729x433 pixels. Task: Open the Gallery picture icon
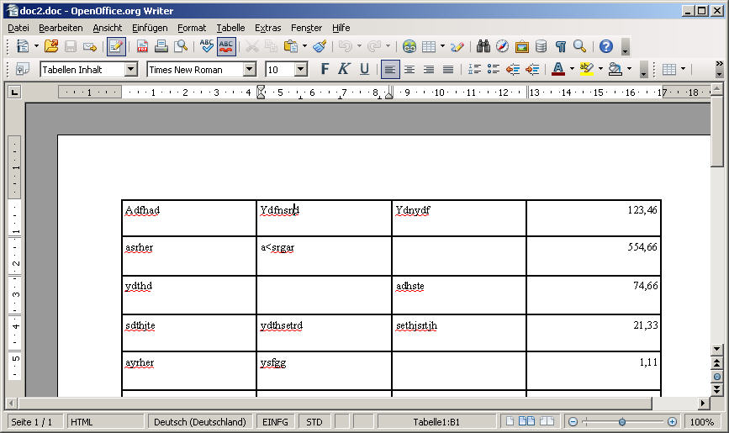522,46
